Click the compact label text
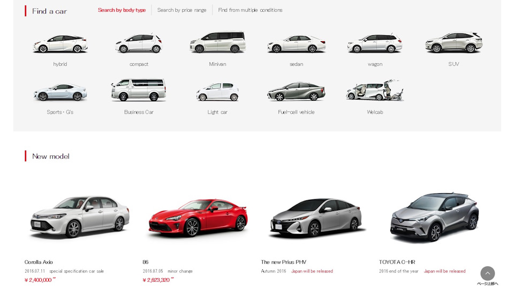This screenshot has width=514, height=286. pyautogui.click(x=139, y=64)
